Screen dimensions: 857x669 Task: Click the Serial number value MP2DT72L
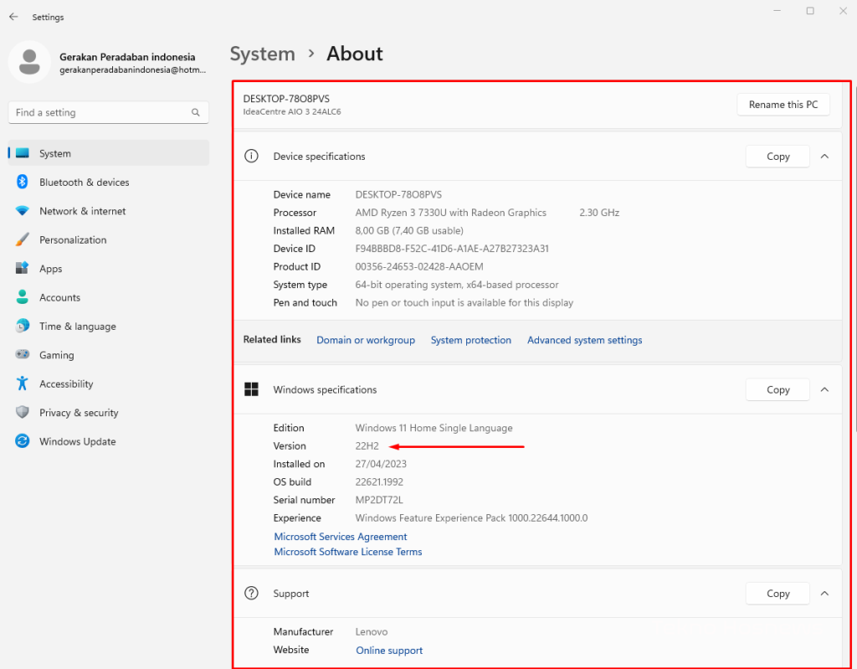pos(379,500)
